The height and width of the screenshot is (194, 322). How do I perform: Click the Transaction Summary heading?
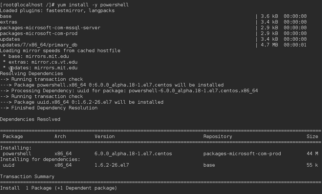tap(27, 177)
